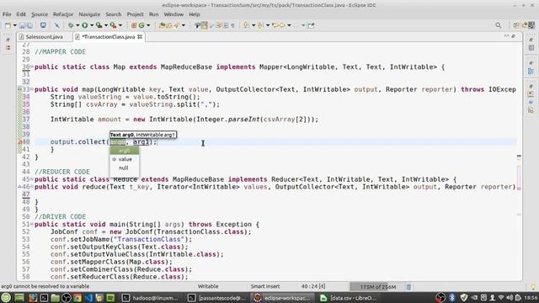Open the Coverage dropdown arrow
This screenshot has height=303, width=539.
pos(106,25)
